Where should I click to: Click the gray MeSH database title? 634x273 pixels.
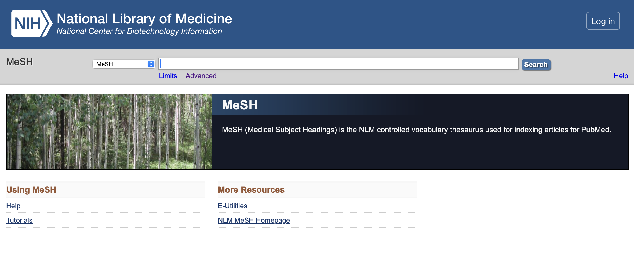[20, 62]
